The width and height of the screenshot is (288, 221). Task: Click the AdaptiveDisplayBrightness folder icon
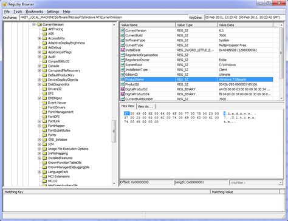tap(44, 43)
